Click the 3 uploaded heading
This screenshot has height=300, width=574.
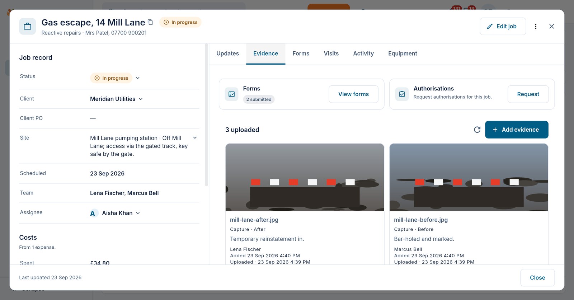[242, 130]
